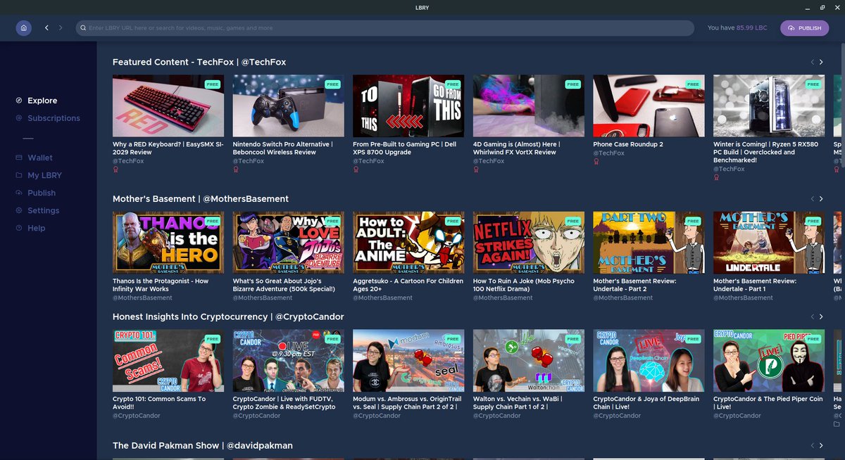Click left arrow of the CryptoCandor row
Image resolution: width=845 pixels, height=460 pixels.
(x=812, y=317)
